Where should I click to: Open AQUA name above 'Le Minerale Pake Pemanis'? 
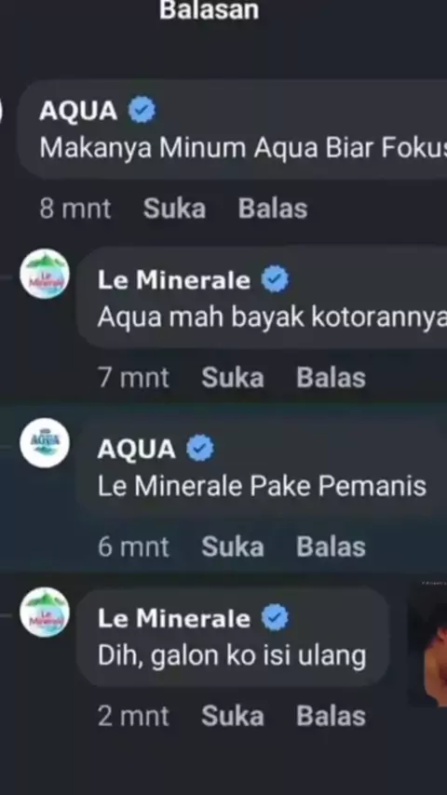[x=137, y=450]
